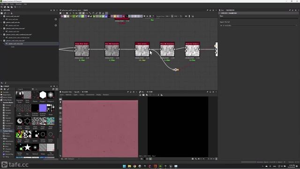Click the first icon of graph view toolbar
The image size is (300, 169).
(60, 13)
